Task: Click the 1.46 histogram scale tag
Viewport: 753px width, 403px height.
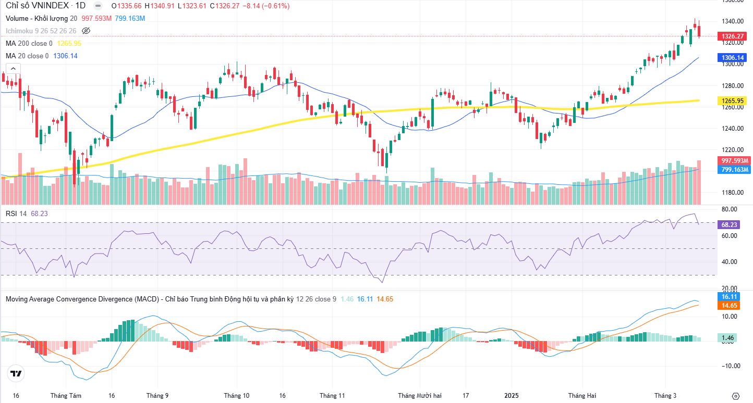Action: point(727,338)
